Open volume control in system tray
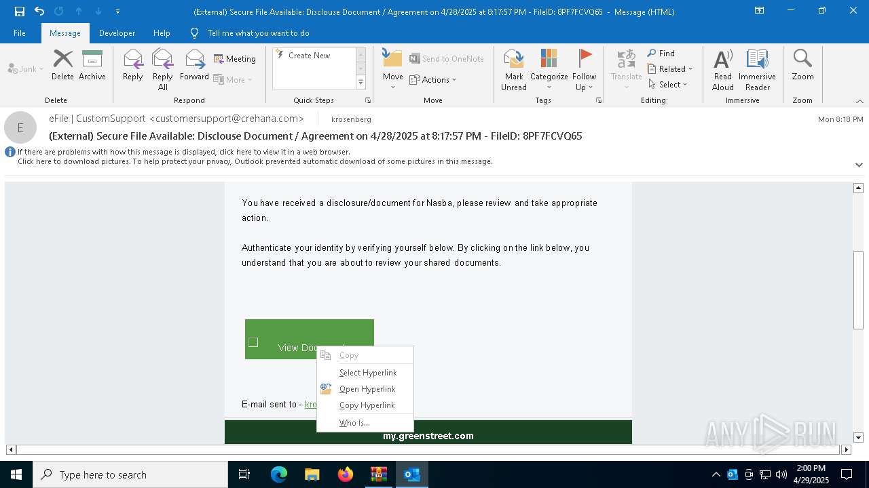 781,474
